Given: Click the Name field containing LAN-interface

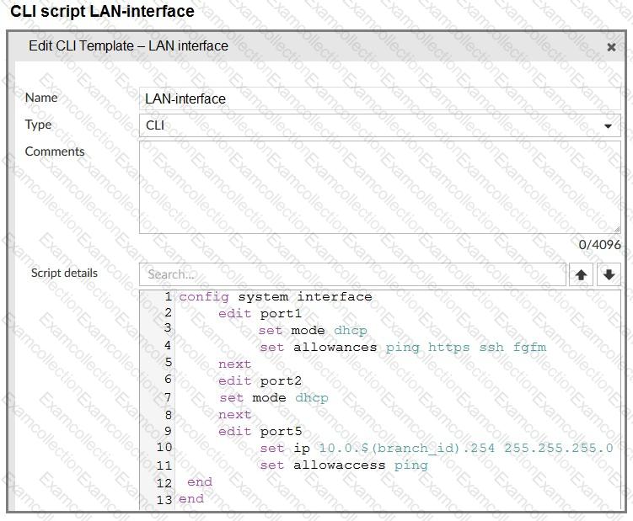Looking at the screenshot, I should (379, 98).
